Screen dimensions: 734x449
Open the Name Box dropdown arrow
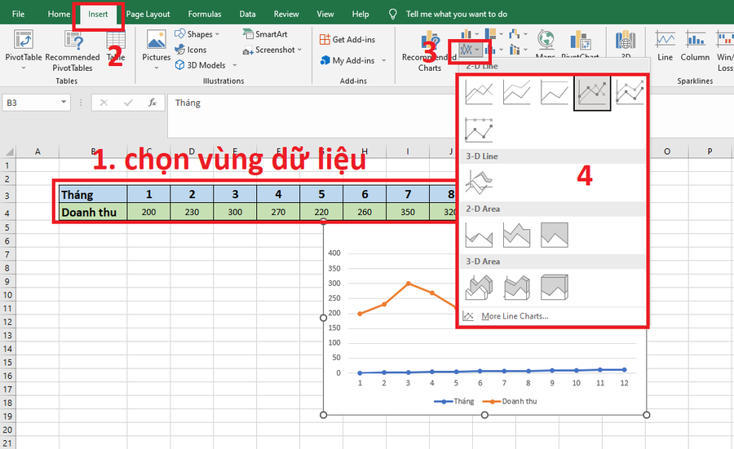point(64,103)
